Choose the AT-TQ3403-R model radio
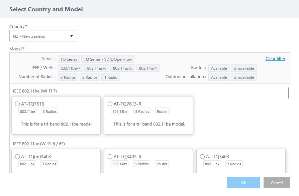Image resolution: width=299 pixels, height=196 pixels. 110,156
